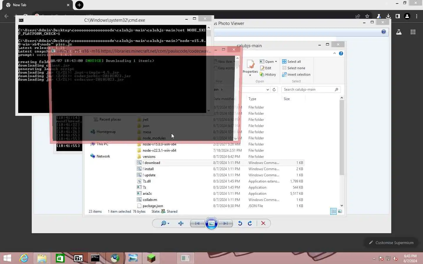Open the Google apps grid icon
The height and width of the screenshot is (264, 423).
point(413,32)
